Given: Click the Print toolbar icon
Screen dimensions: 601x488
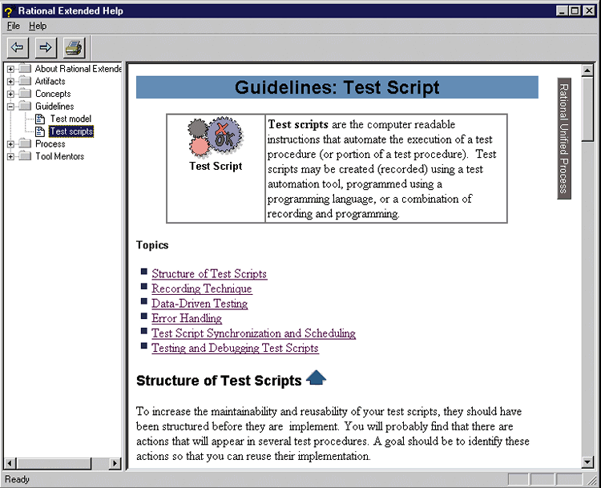Looking at the screenshot, I should (x=74, y=47).
